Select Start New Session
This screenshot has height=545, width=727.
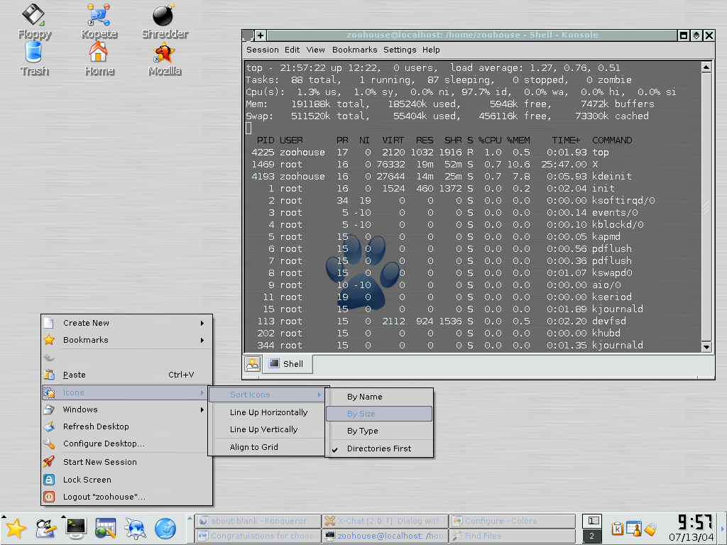tap(126, 462)
